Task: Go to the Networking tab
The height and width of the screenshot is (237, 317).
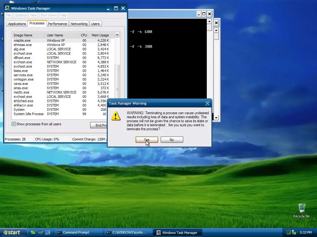Action: (79, 24)
